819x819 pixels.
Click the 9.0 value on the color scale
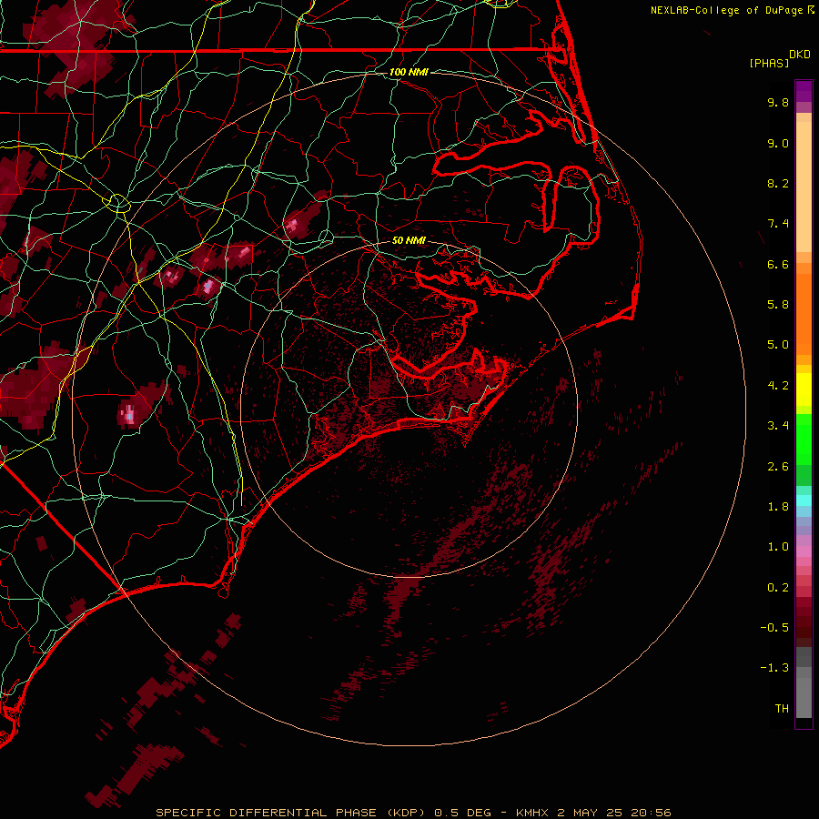(778, 143)
